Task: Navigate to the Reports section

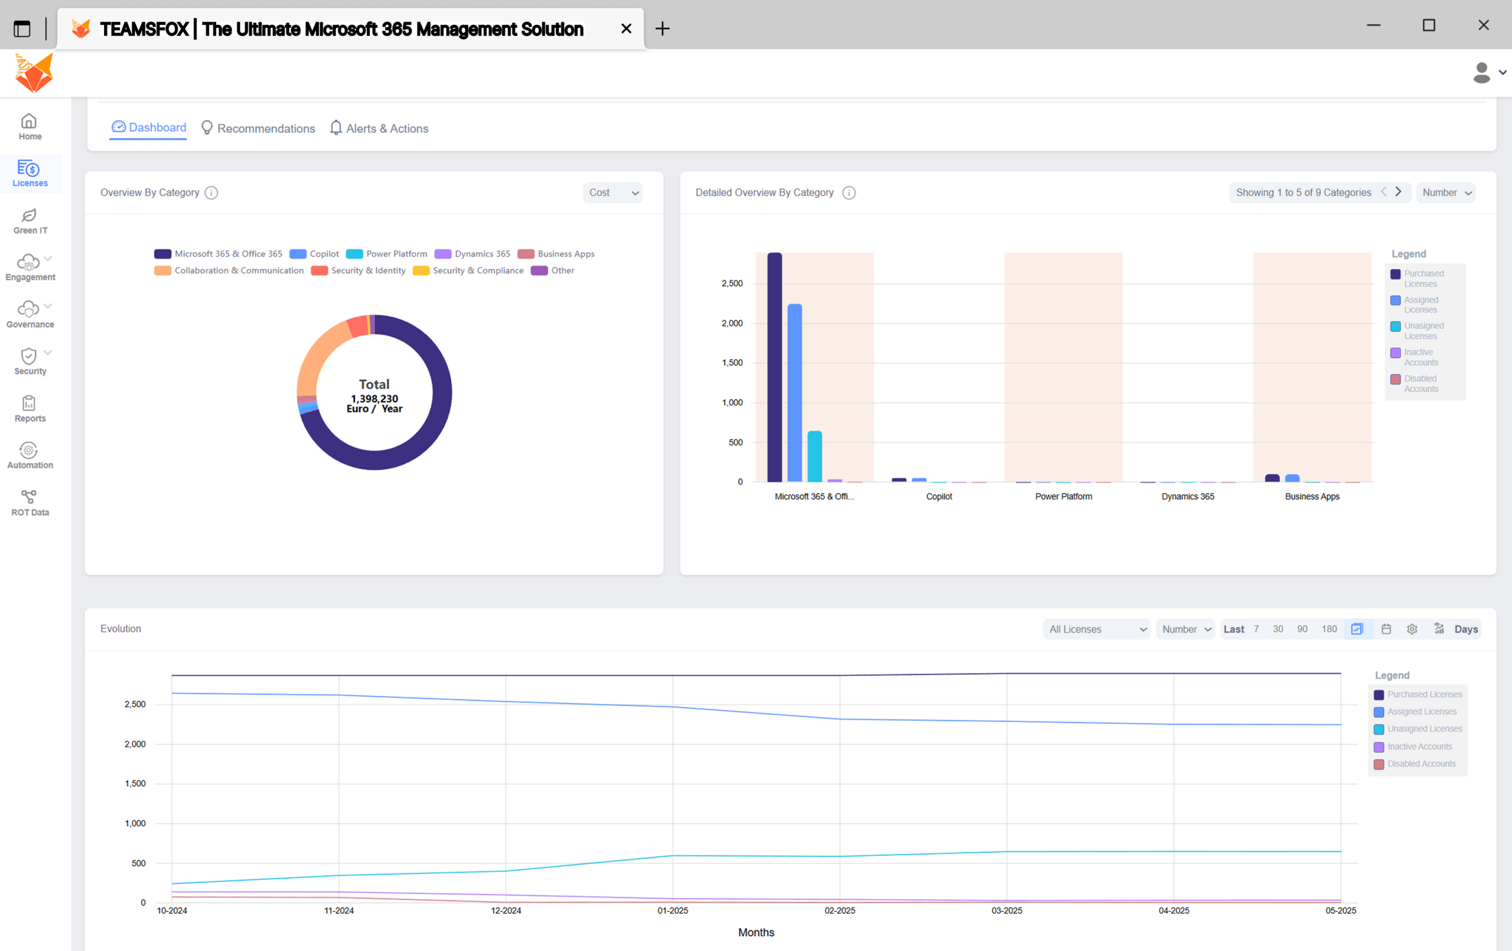Action: pyautogui.click(x=30, y=408)
